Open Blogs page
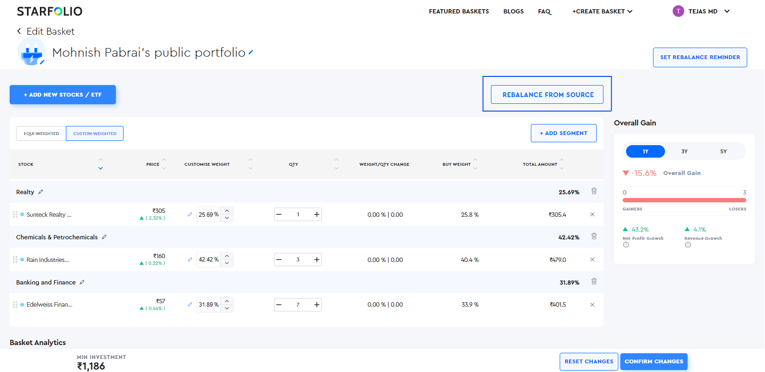The image size is (765, 372). (x=514, y=11)
